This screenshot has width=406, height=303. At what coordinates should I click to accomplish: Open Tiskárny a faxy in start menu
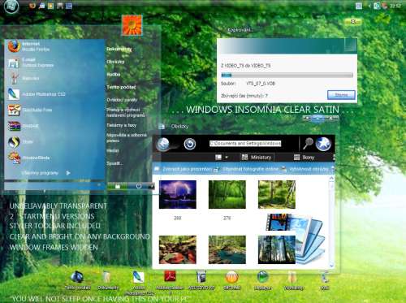click(121, 125)
